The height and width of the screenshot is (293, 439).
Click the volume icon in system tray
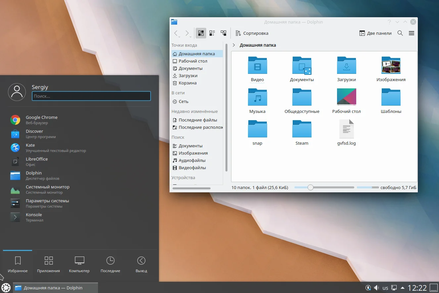pos(376,288)
